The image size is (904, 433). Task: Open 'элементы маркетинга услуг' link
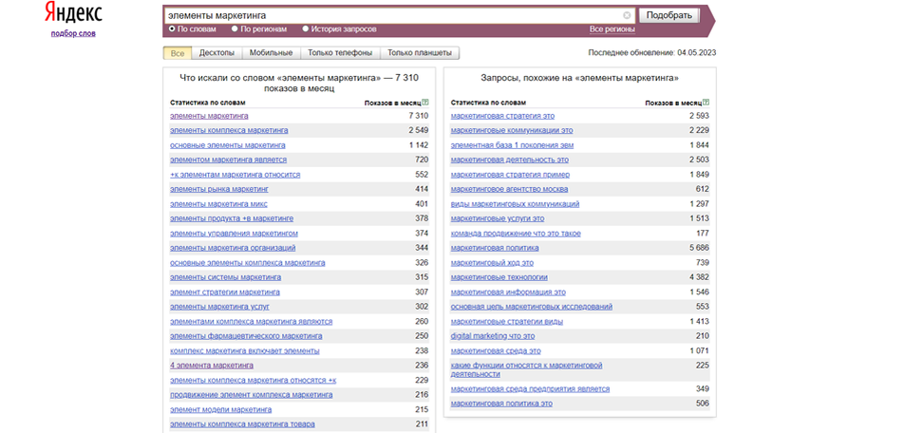219,307
